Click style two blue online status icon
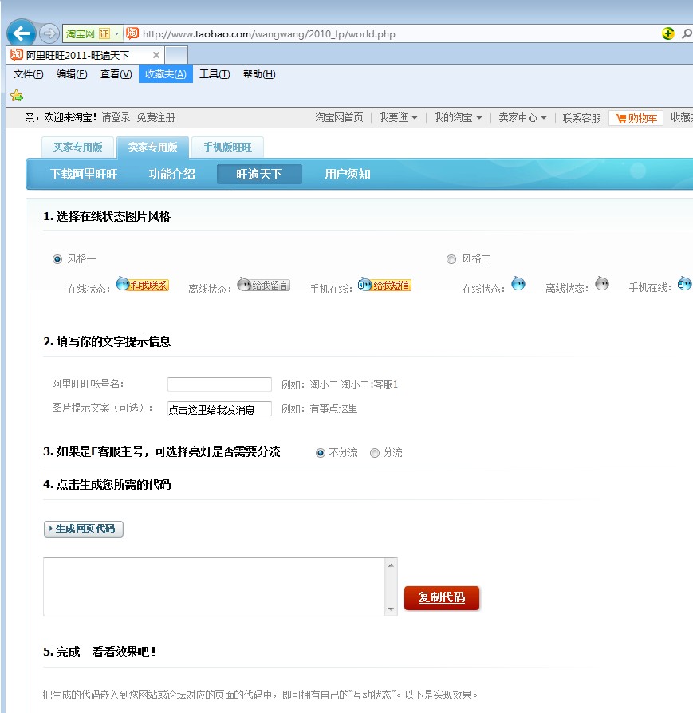 [518, 284]
